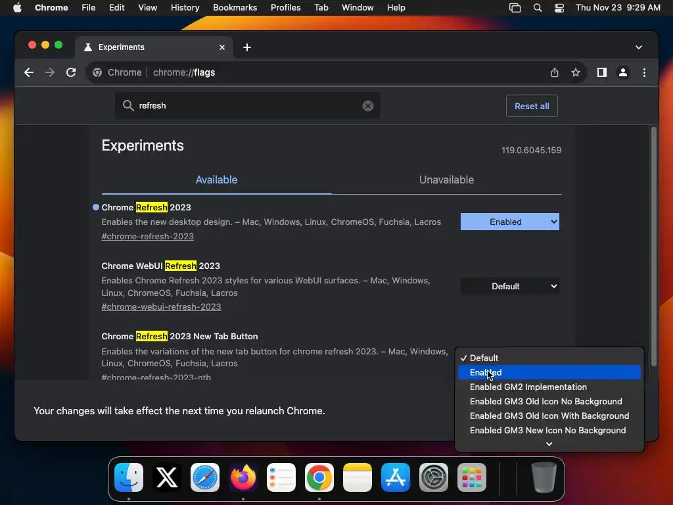Click the site info icon beside Chrome
This screenshot has height=505, width=673.
tap(97, 72)
